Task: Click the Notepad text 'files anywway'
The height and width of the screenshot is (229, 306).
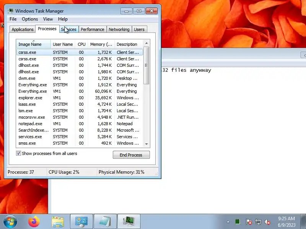Action: coord(191,70)
